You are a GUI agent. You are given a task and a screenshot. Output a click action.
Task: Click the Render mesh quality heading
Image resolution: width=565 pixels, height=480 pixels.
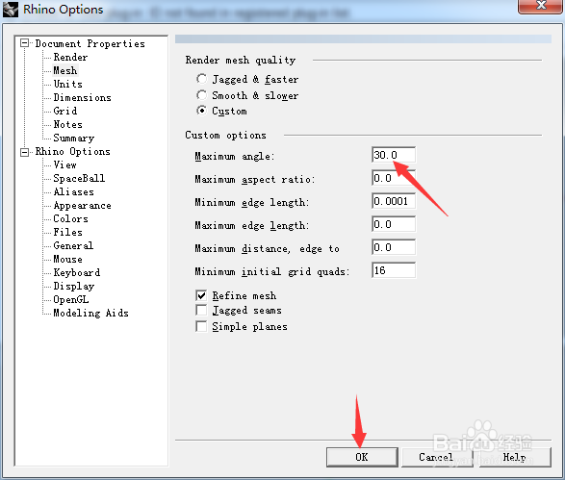[241, 60]
